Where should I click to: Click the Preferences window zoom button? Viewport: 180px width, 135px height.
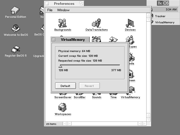(x=81, y=4)
